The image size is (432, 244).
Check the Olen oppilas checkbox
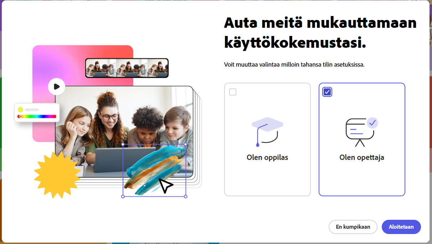[233, 92]
